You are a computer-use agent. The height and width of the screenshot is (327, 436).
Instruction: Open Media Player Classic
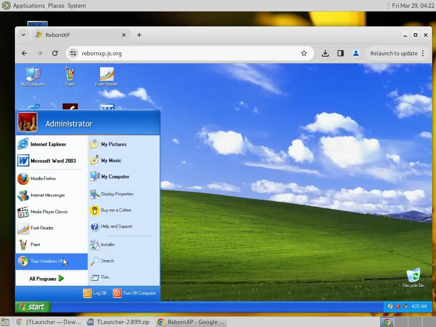[x=52, y=212]
